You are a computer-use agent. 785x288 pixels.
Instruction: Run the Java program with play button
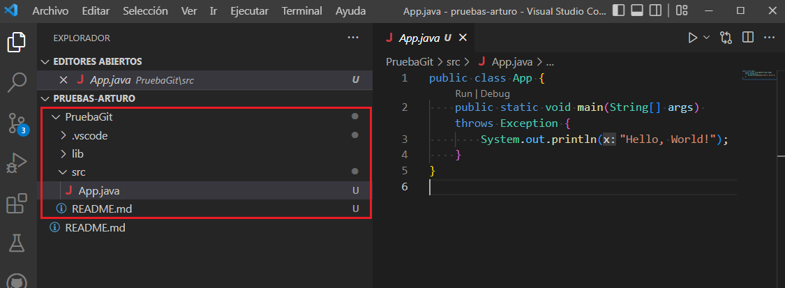click(x=692, y=38)
